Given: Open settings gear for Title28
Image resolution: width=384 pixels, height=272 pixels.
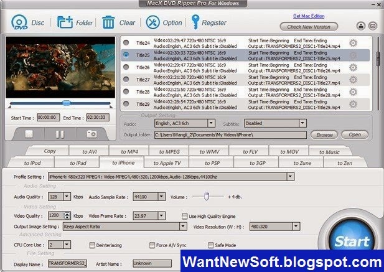Looking at the screenshot, I should [x=353, y=92].
